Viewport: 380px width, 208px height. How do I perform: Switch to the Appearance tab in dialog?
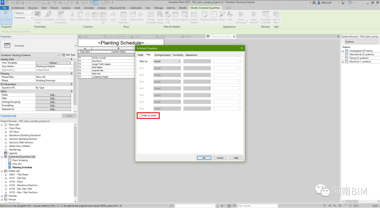191,55
